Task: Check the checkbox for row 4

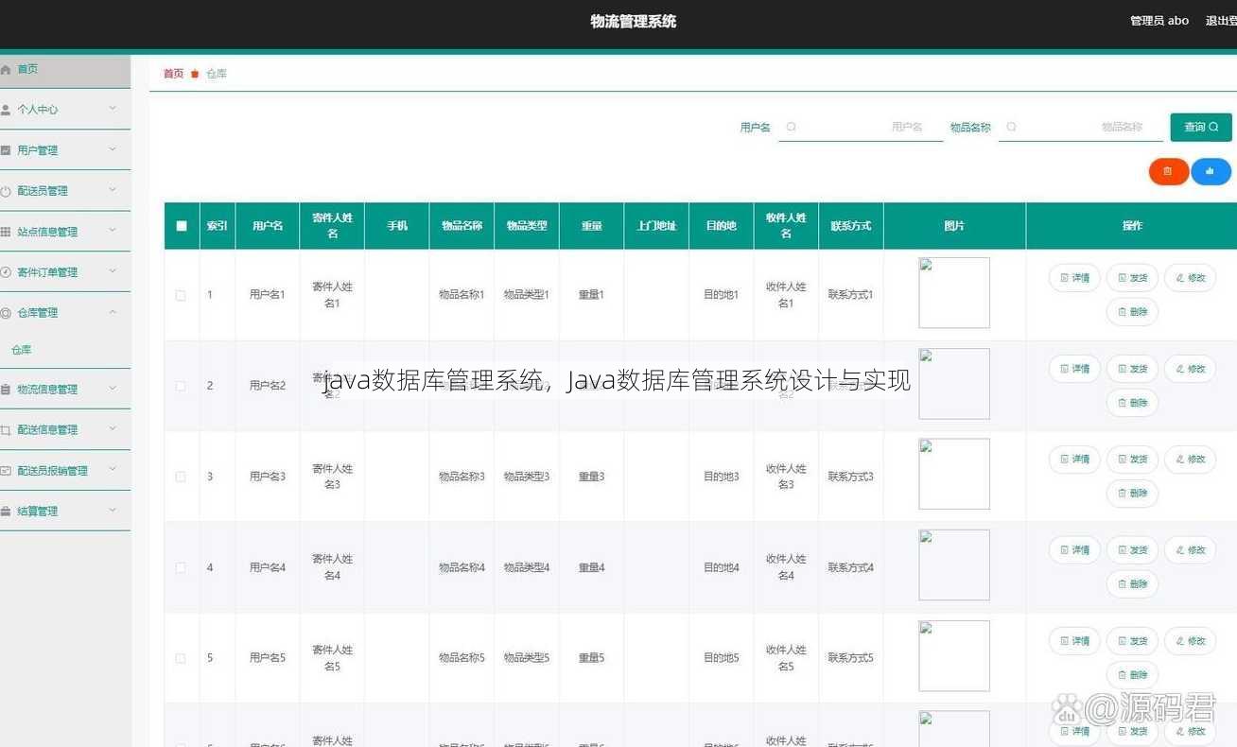Action: click(x=181, y=567)
